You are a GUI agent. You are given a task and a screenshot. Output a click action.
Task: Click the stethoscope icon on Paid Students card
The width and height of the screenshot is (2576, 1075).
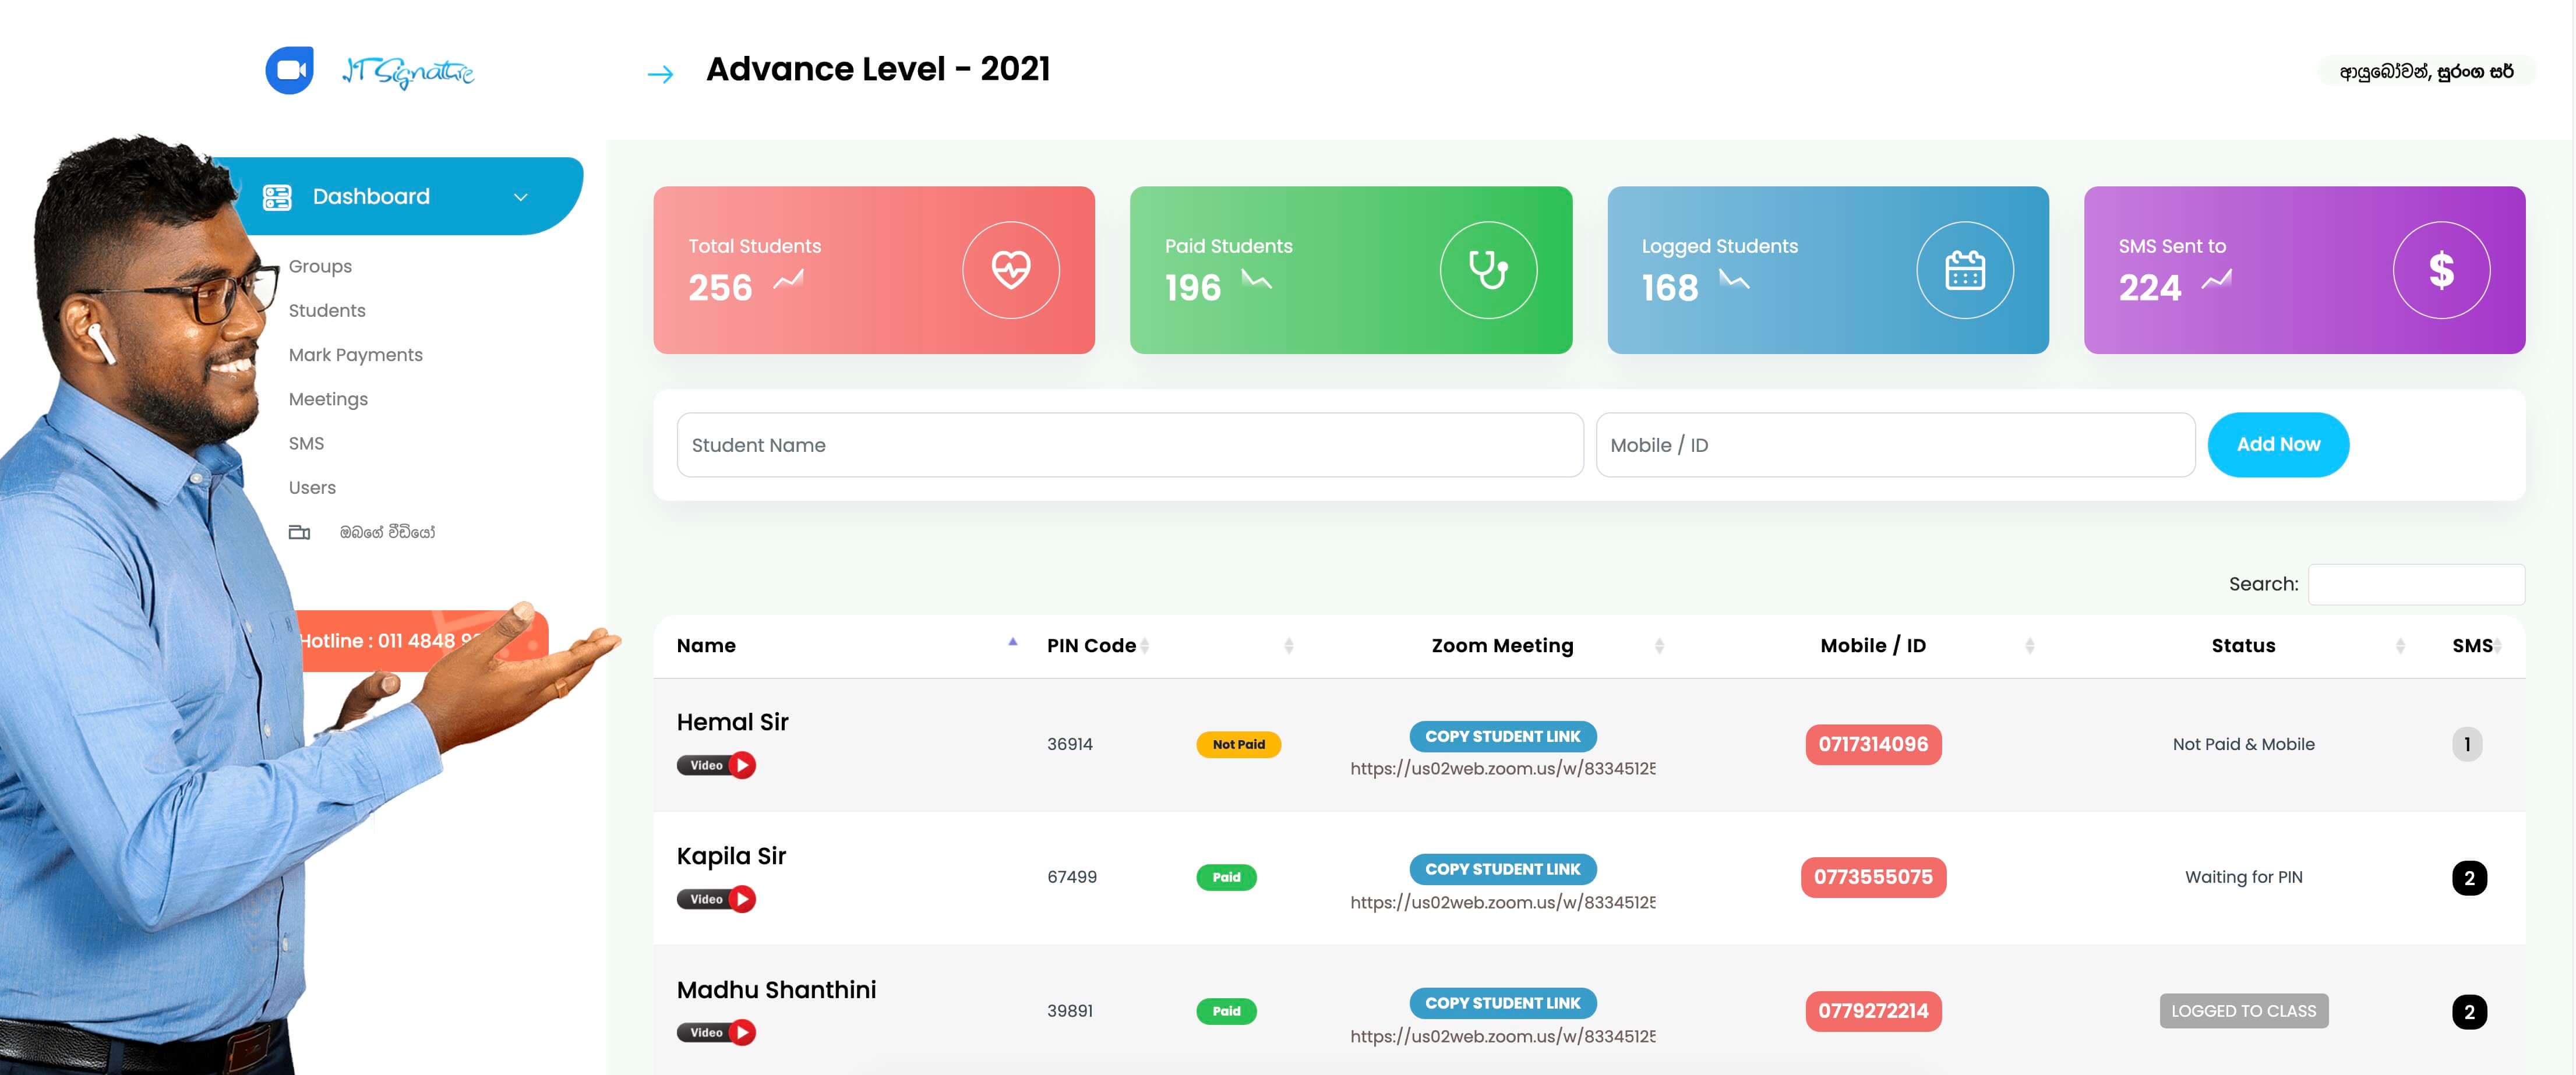click(1487, 270)
